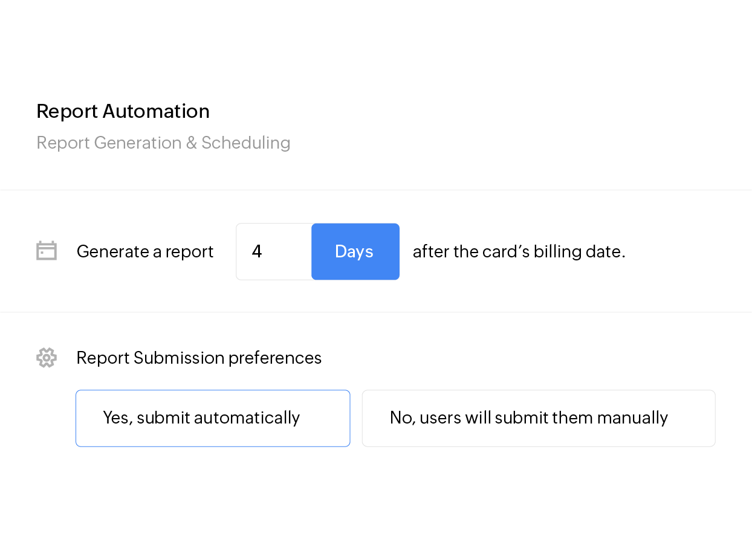This screenshot has height=554, width=752.
Task: Enable automatic report submission
Action: (213, 418)
